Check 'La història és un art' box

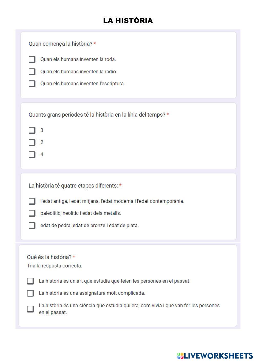(30, 281)
